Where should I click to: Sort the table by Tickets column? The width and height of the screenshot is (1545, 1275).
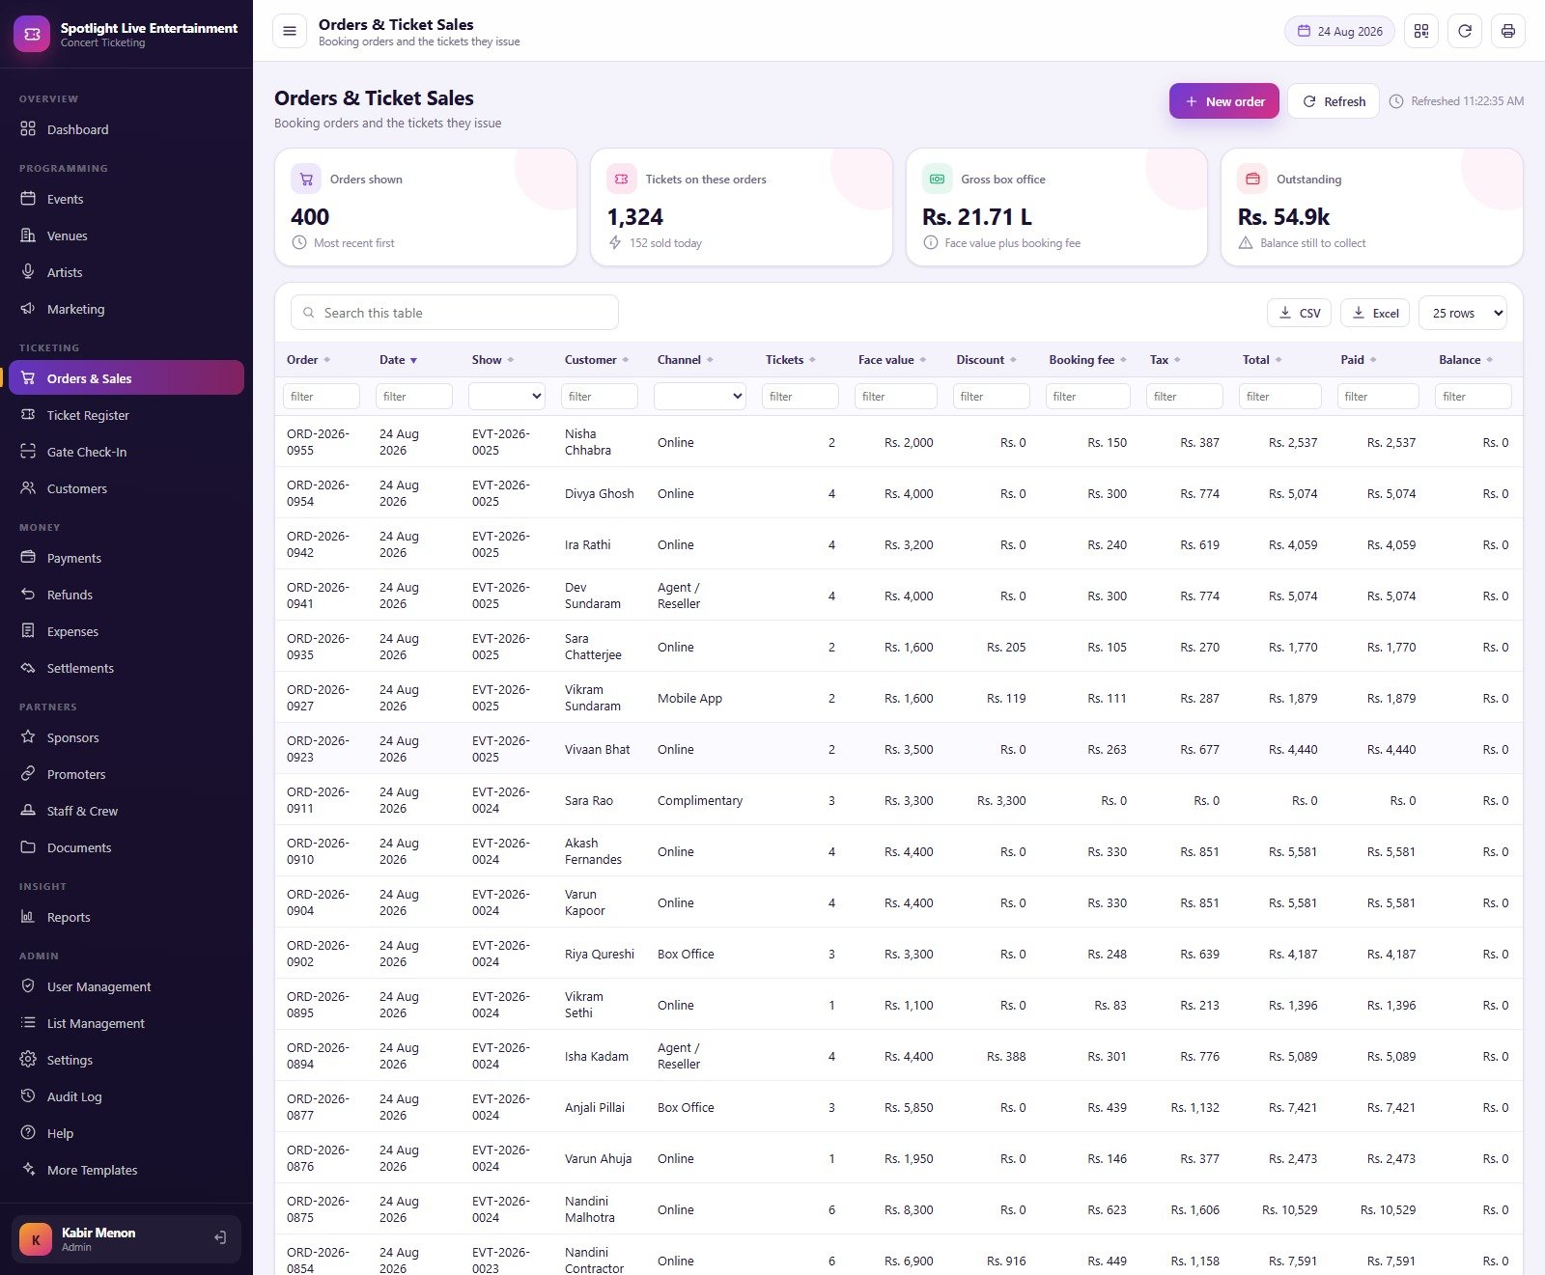point(791,360)
